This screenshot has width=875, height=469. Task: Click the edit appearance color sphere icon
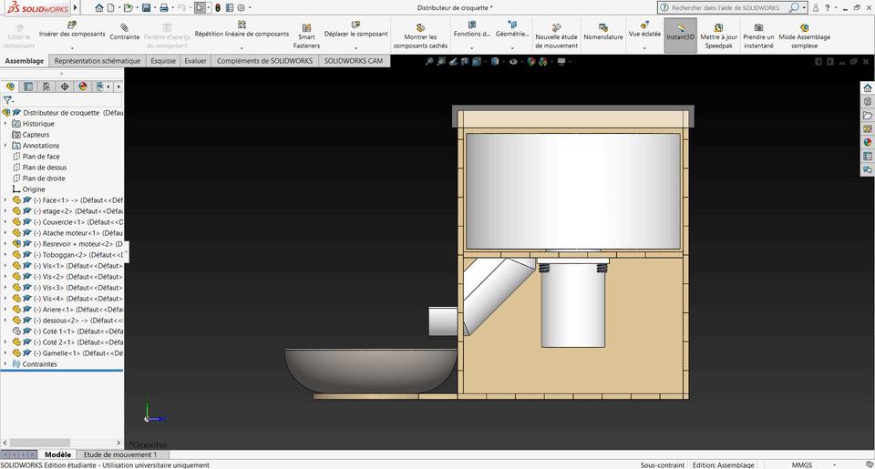pyautogui.click(x=532, y=62)
